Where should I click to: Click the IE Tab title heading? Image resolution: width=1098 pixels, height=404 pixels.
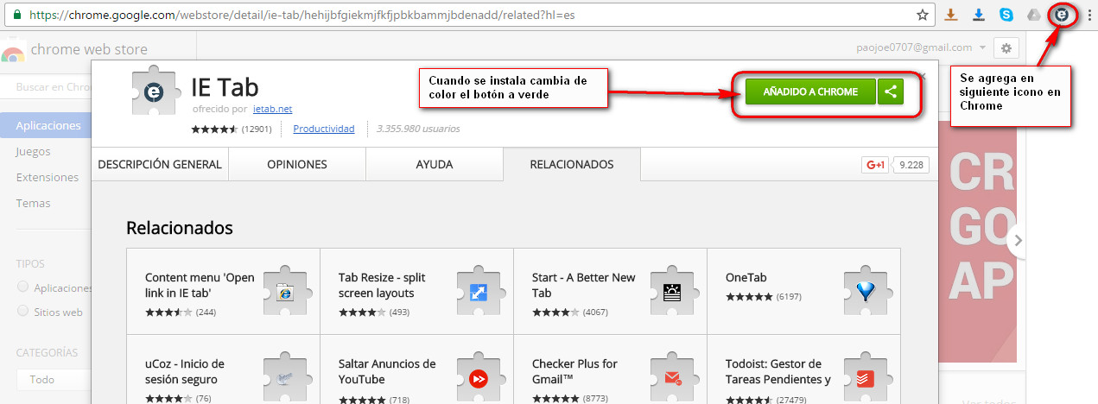pyautogui.click(x=225, y=87)
